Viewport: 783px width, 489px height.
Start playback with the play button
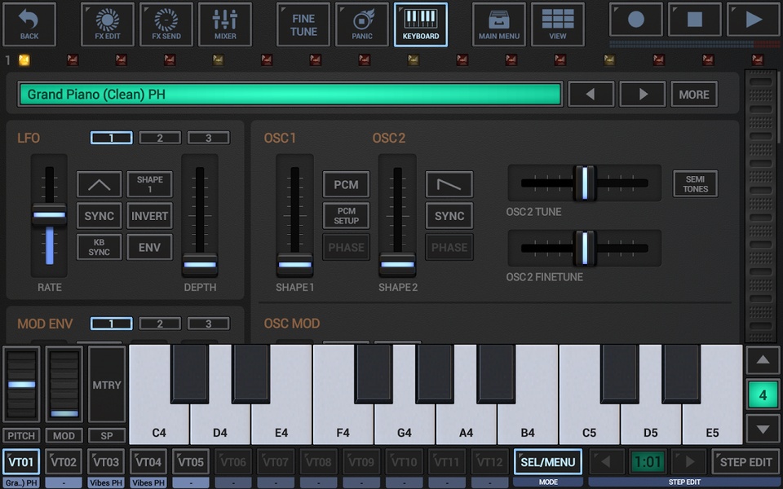point(754,20)
